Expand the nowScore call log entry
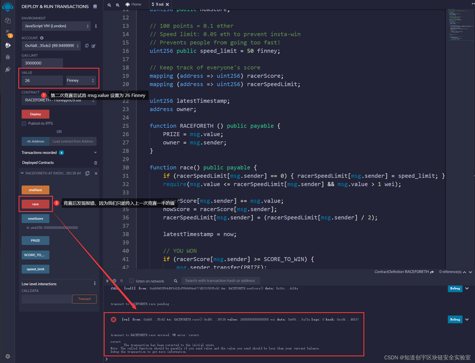Image resolution: width=475 pixels, height=363 pixels. pos(467,288)
